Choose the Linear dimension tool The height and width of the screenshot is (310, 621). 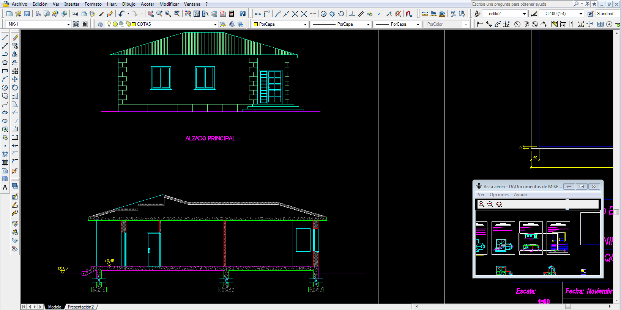click(480, 24)
